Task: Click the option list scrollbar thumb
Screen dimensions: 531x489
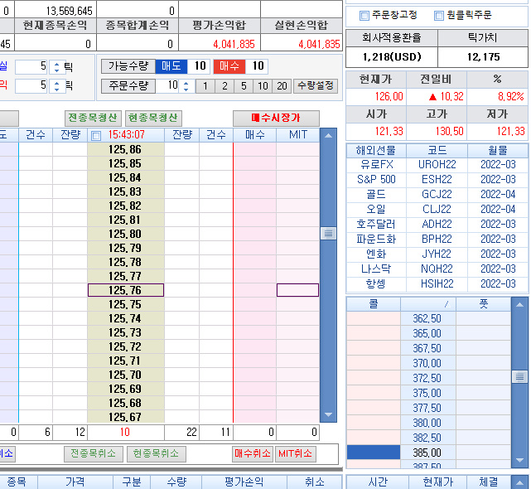Action: pos(519,377)
